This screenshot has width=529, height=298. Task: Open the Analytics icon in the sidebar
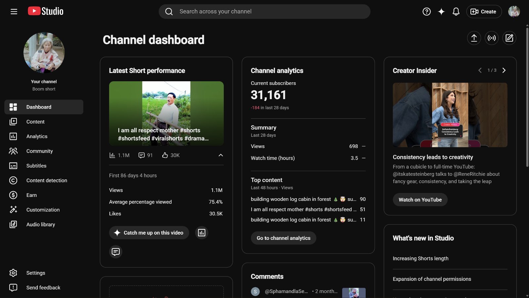click(13, 136)
